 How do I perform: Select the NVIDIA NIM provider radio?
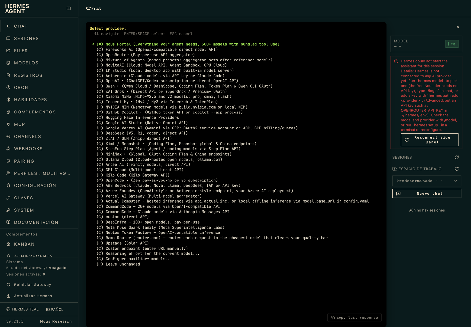pos(100,107)
